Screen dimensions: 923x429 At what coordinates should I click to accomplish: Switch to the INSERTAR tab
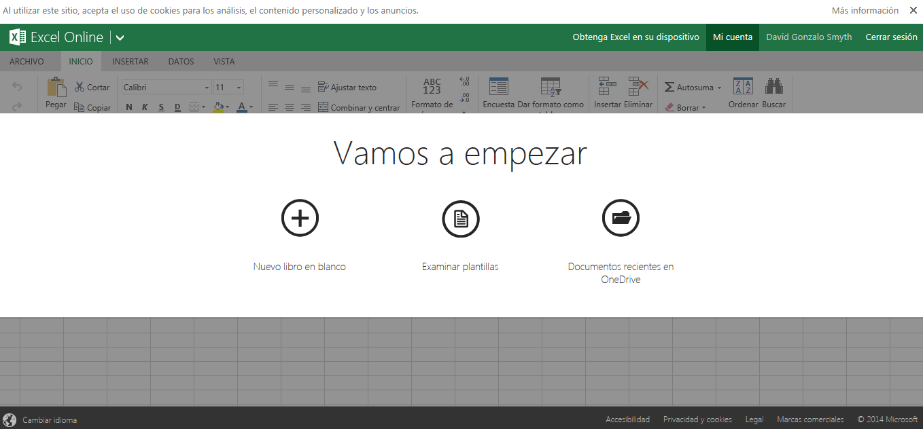pyautogui.click(x=130, y=61)
